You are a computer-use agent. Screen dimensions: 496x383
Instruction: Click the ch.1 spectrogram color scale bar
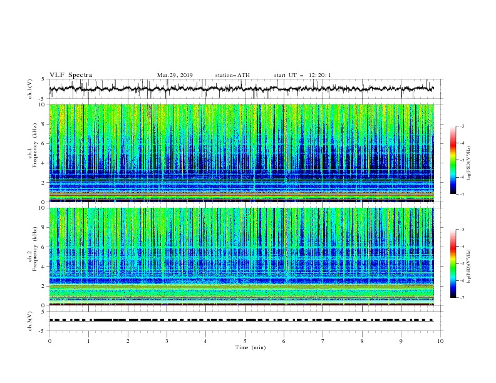tap(453, 160)
